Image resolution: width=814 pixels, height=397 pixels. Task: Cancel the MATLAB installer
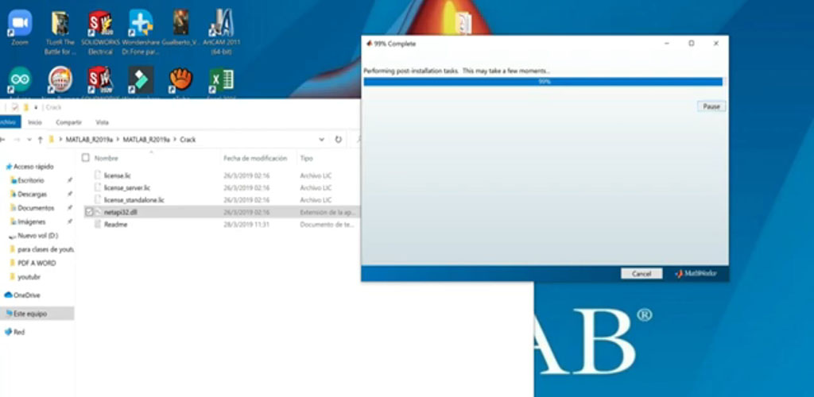[x=642, y=274]
